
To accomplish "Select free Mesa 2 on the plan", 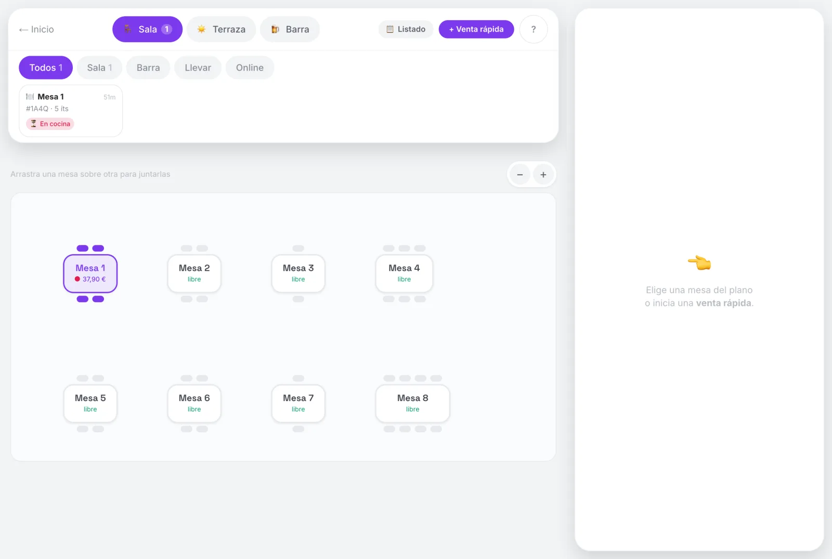I will coord(194,274).
